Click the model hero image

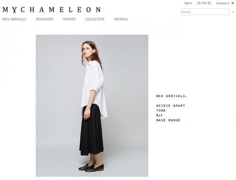pyautogui.click(x=92, y=106)
